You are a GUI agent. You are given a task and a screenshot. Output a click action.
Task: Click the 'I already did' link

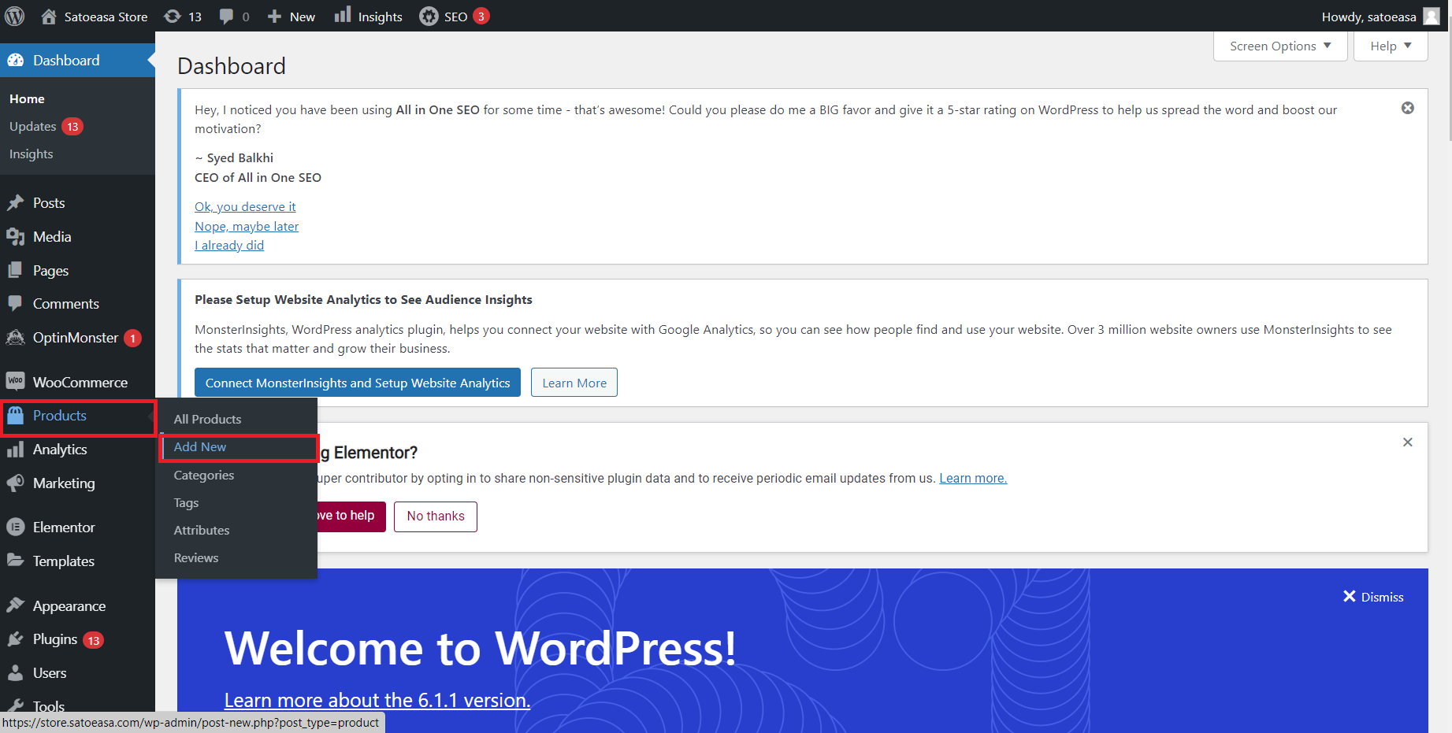pyautogui.click(x=229, y=245)
